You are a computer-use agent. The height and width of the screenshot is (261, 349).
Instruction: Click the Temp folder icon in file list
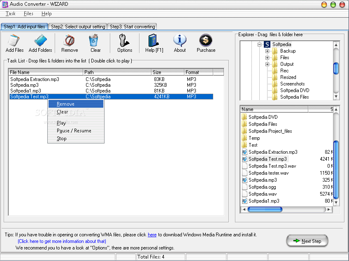pyautogui.click(x=244, y=138)
